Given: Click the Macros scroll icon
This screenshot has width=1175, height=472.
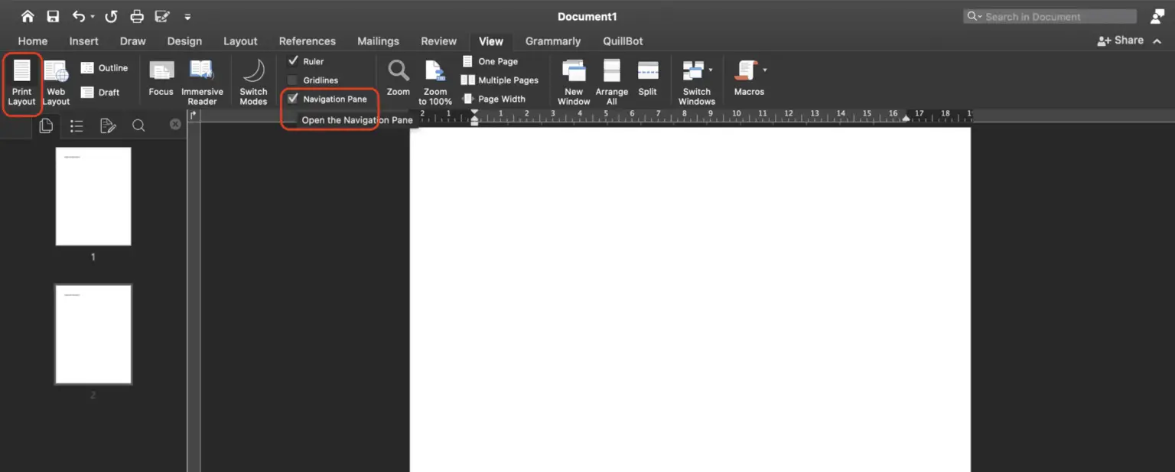Looking at the screenshot, I should pos(745,70).
